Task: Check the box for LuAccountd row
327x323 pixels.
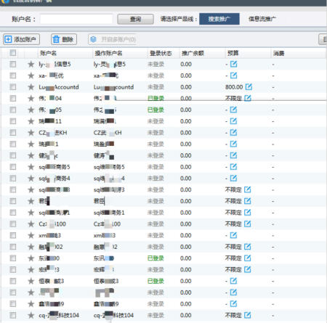Action: pyautogui.click(x=13, y=87)
